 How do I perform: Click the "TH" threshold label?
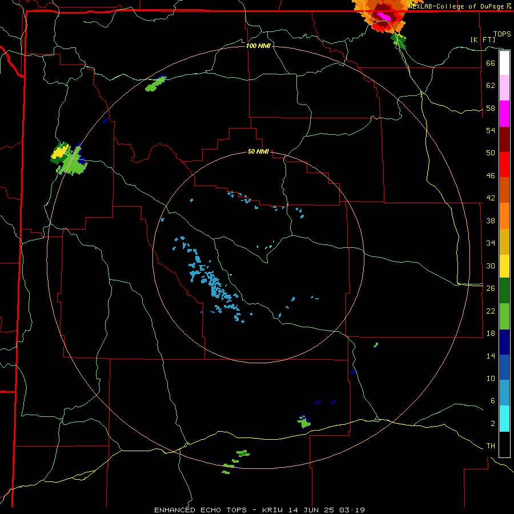(x=491, y=446)
